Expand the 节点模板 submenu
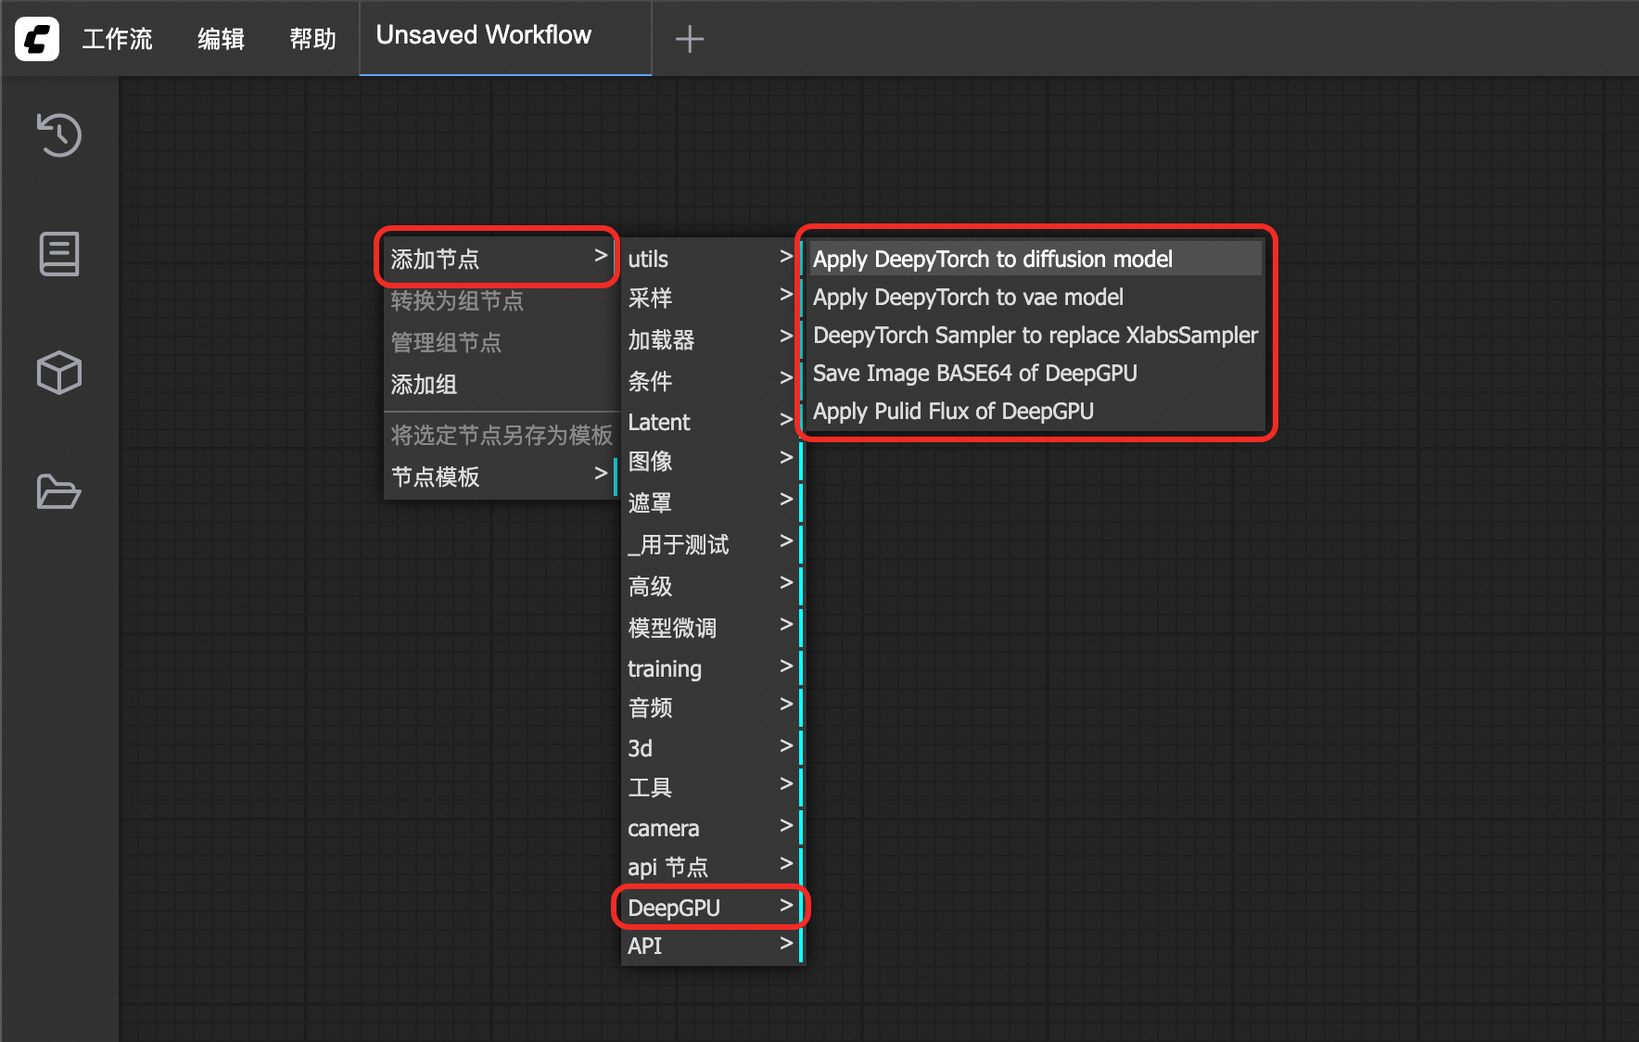The image size is (1639, 1042). tap(499, 477)
